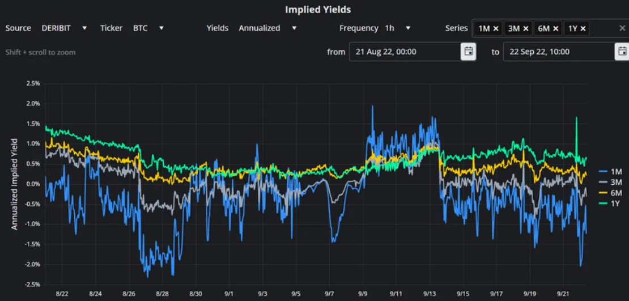Click the 8/22 x-axis date label
This screenshot has width=629, height=301.
coord(62,294)
